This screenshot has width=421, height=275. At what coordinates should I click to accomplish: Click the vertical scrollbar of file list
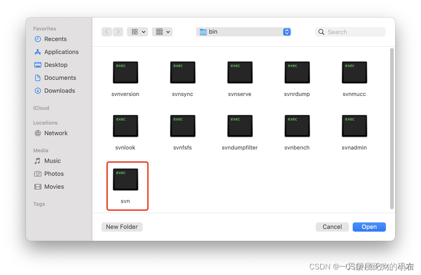[x=392, y=129]
